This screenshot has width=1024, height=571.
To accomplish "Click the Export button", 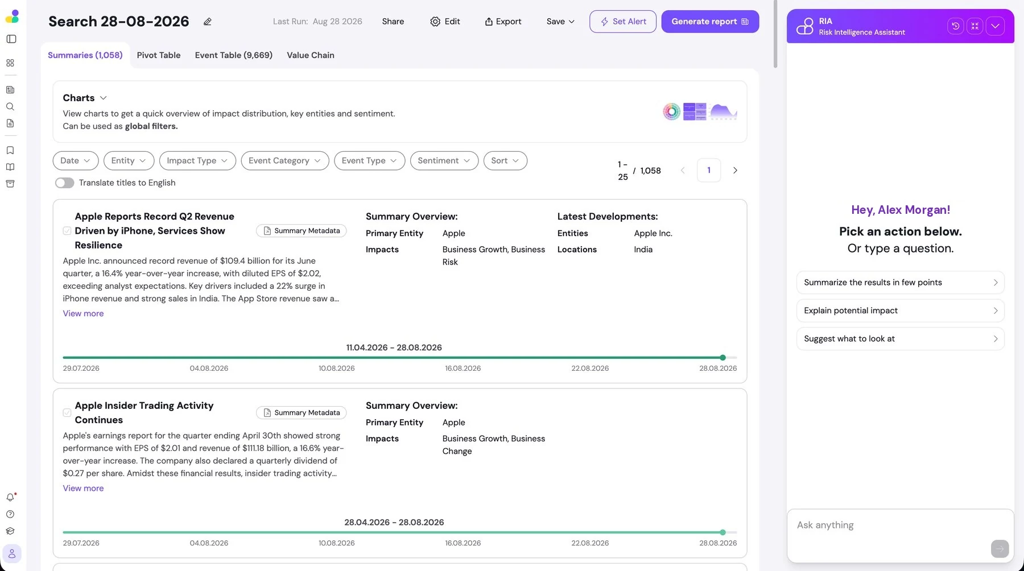I will (503, 22).
